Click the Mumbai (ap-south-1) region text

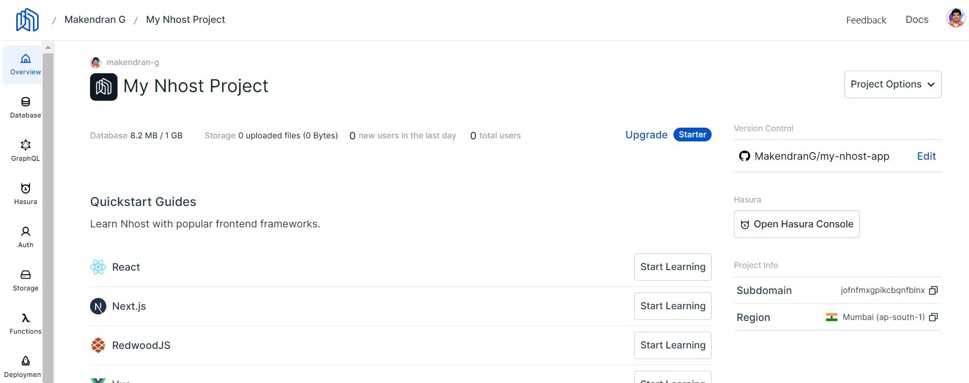[884, 317]
